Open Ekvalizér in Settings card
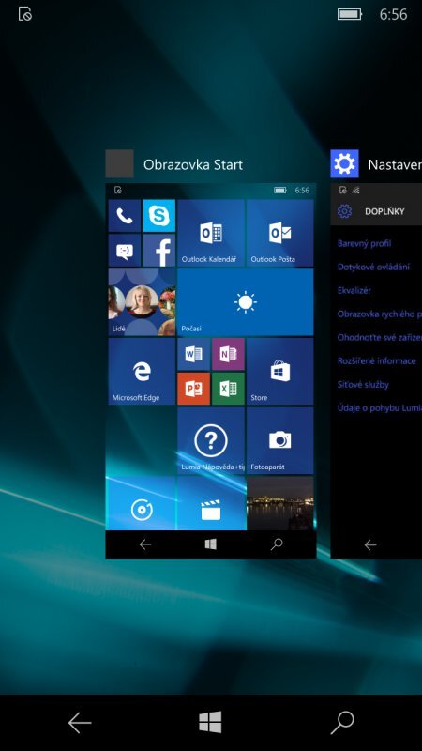This screenshot has width=422, height=751. click(x=354, y=290)
